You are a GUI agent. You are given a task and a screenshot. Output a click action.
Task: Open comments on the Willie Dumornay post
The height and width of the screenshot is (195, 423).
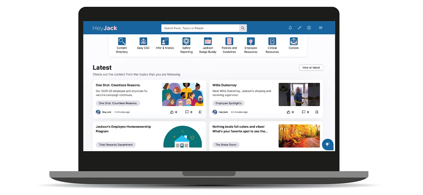coord(304,112)
